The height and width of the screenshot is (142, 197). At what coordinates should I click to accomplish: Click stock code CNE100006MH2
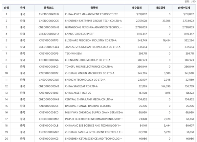(49, 34)
